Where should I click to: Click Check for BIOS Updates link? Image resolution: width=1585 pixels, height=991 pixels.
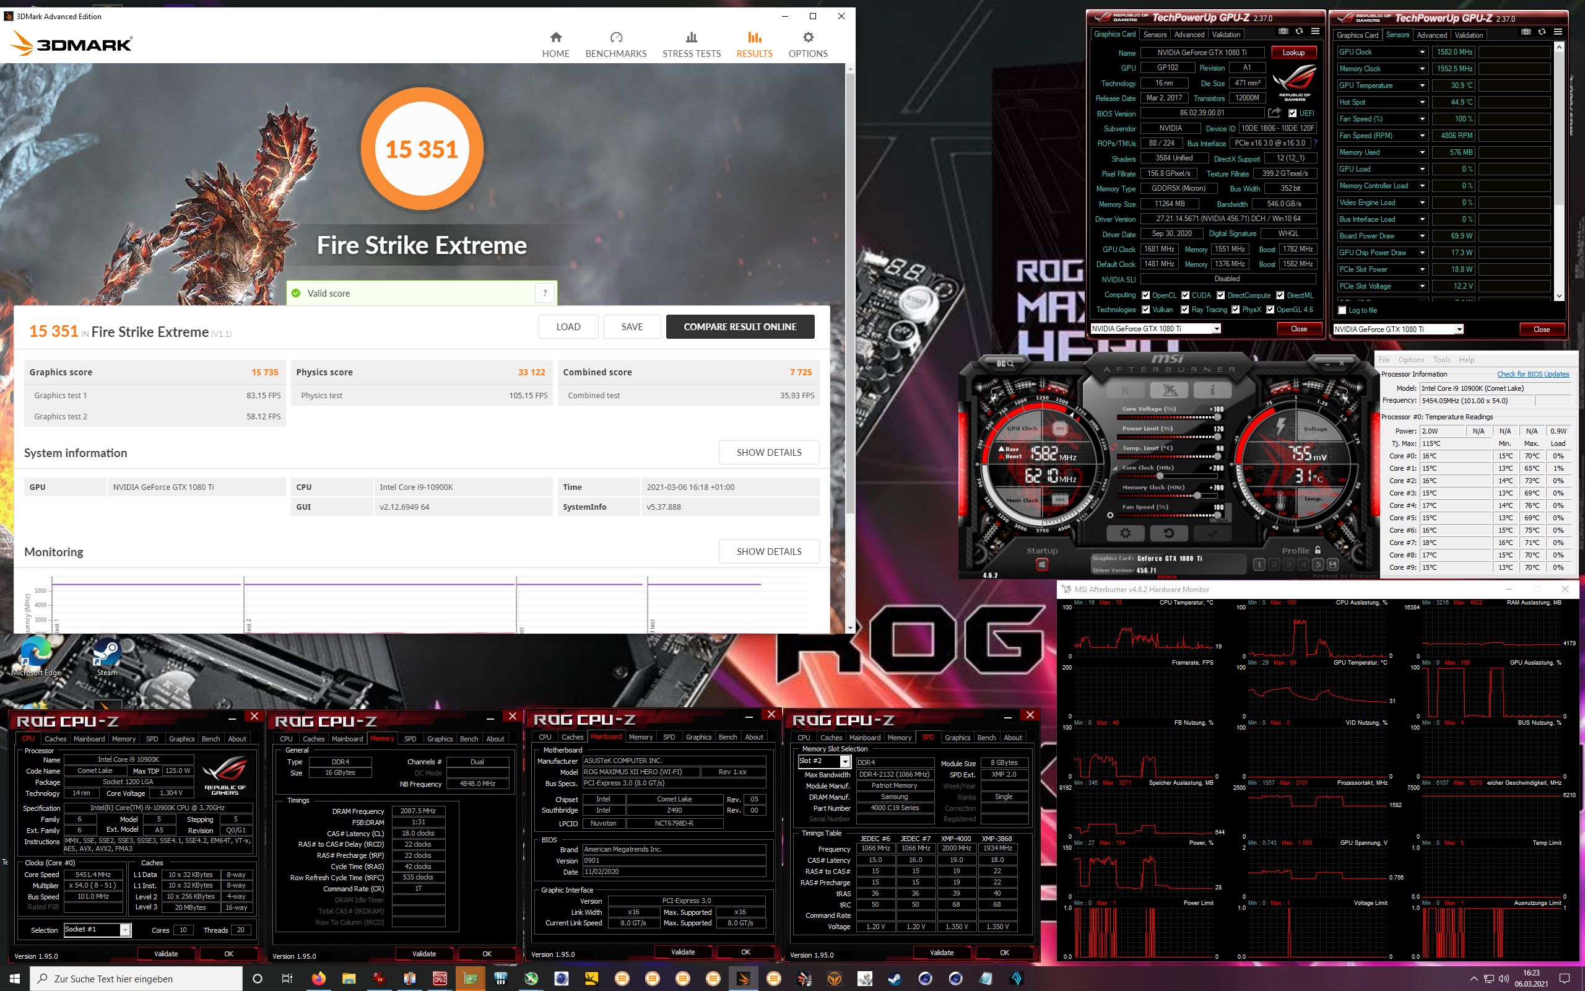(x=1532, y=374)
